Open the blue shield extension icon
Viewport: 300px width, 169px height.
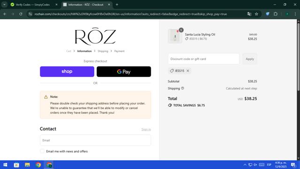pyautogui.click(x=268, y=14)
